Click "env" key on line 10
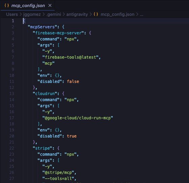 tap(44, 75)
